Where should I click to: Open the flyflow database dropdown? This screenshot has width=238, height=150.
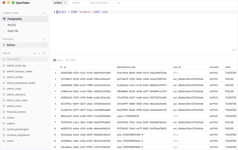pyautogui.click(x=24, y=45)
